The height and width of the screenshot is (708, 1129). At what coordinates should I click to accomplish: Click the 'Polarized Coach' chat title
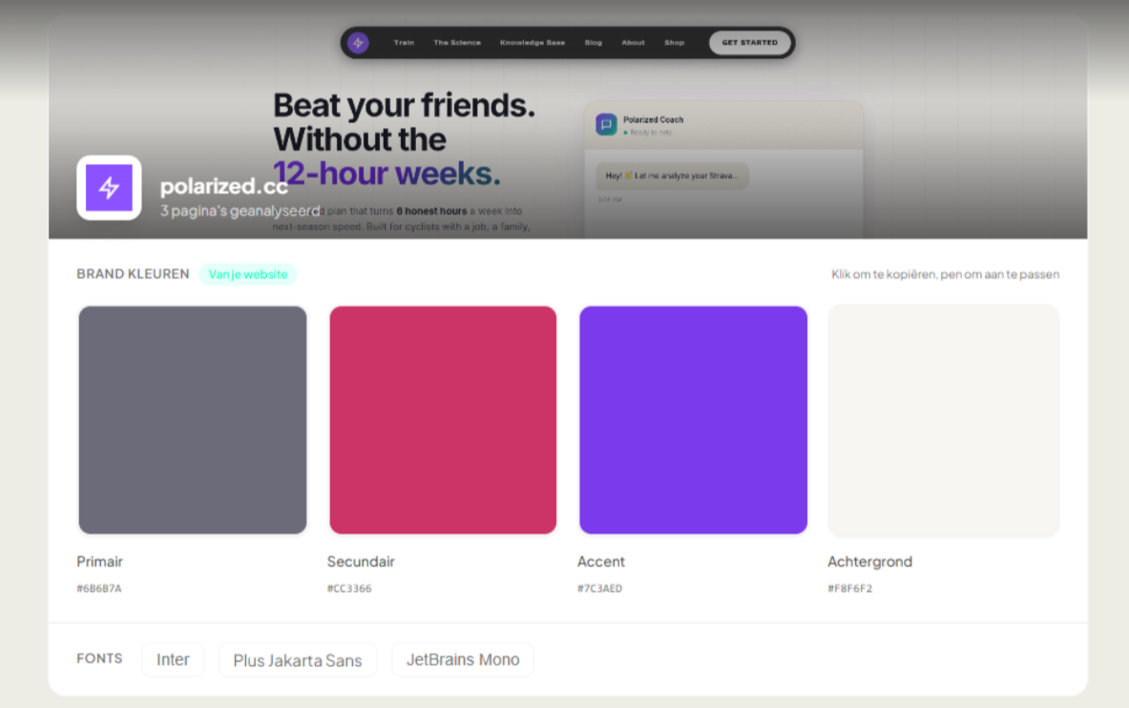653,119
